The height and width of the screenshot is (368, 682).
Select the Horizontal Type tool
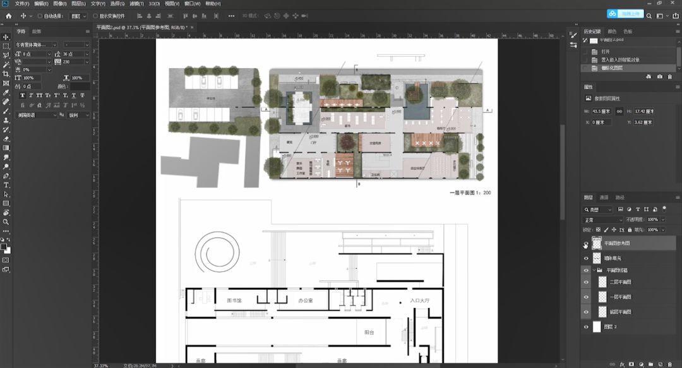pos(6,185)
